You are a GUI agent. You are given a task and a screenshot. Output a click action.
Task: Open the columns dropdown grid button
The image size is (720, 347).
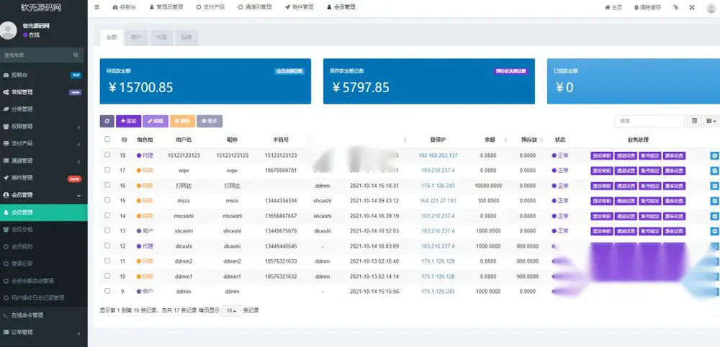click(x=711, y=121)
